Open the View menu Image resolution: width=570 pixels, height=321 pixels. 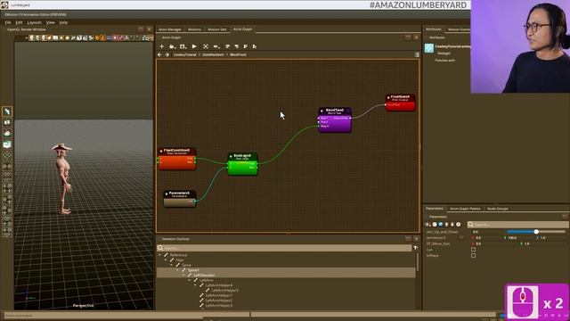(50, 22)
